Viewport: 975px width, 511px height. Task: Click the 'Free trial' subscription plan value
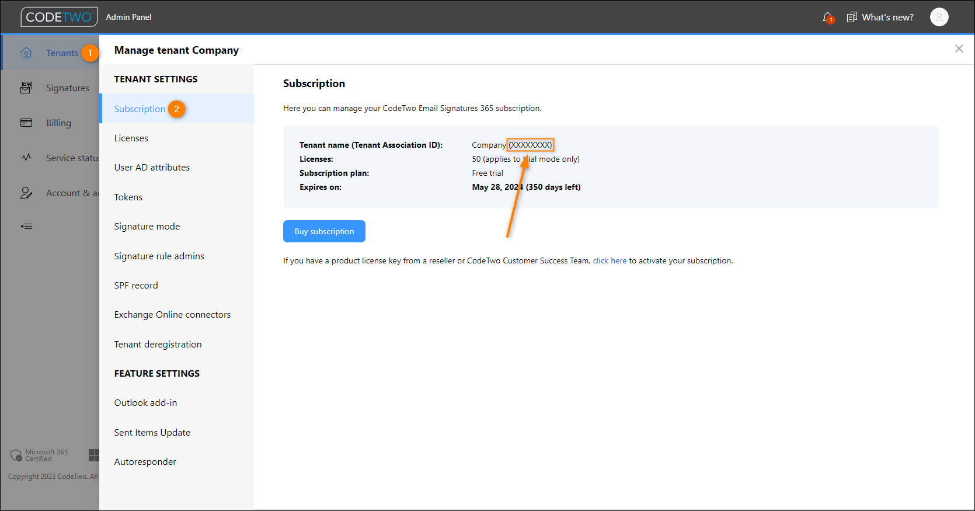[x=487, y=173]
